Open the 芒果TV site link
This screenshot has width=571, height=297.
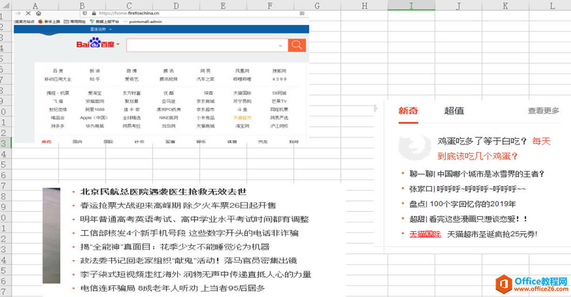pyautogui.click(x=279, y=101)
